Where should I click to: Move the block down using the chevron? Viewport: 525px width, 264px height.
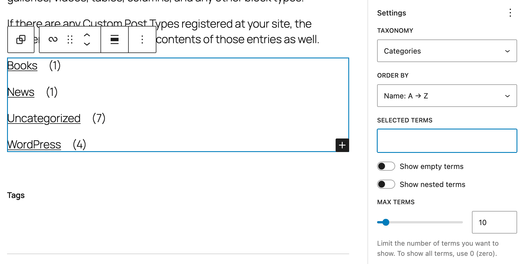click(x=87, y=44)
